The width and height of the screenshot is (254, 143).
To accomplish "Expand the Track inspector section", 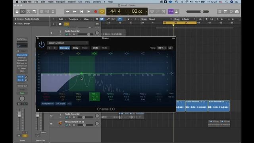I will click(15, 23).
